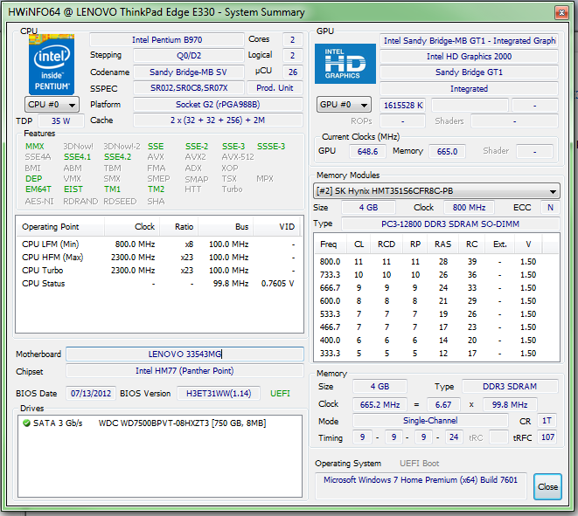Click Windows 7 Home Premium OS field
578x516 pixels.
pyautogui.click(x=421, y=485)
